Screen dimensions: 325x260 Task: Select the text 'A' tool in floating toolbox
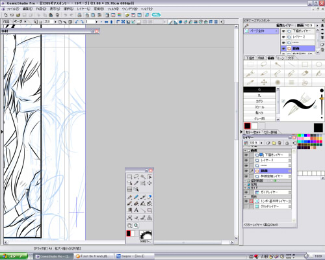(136, 210)
